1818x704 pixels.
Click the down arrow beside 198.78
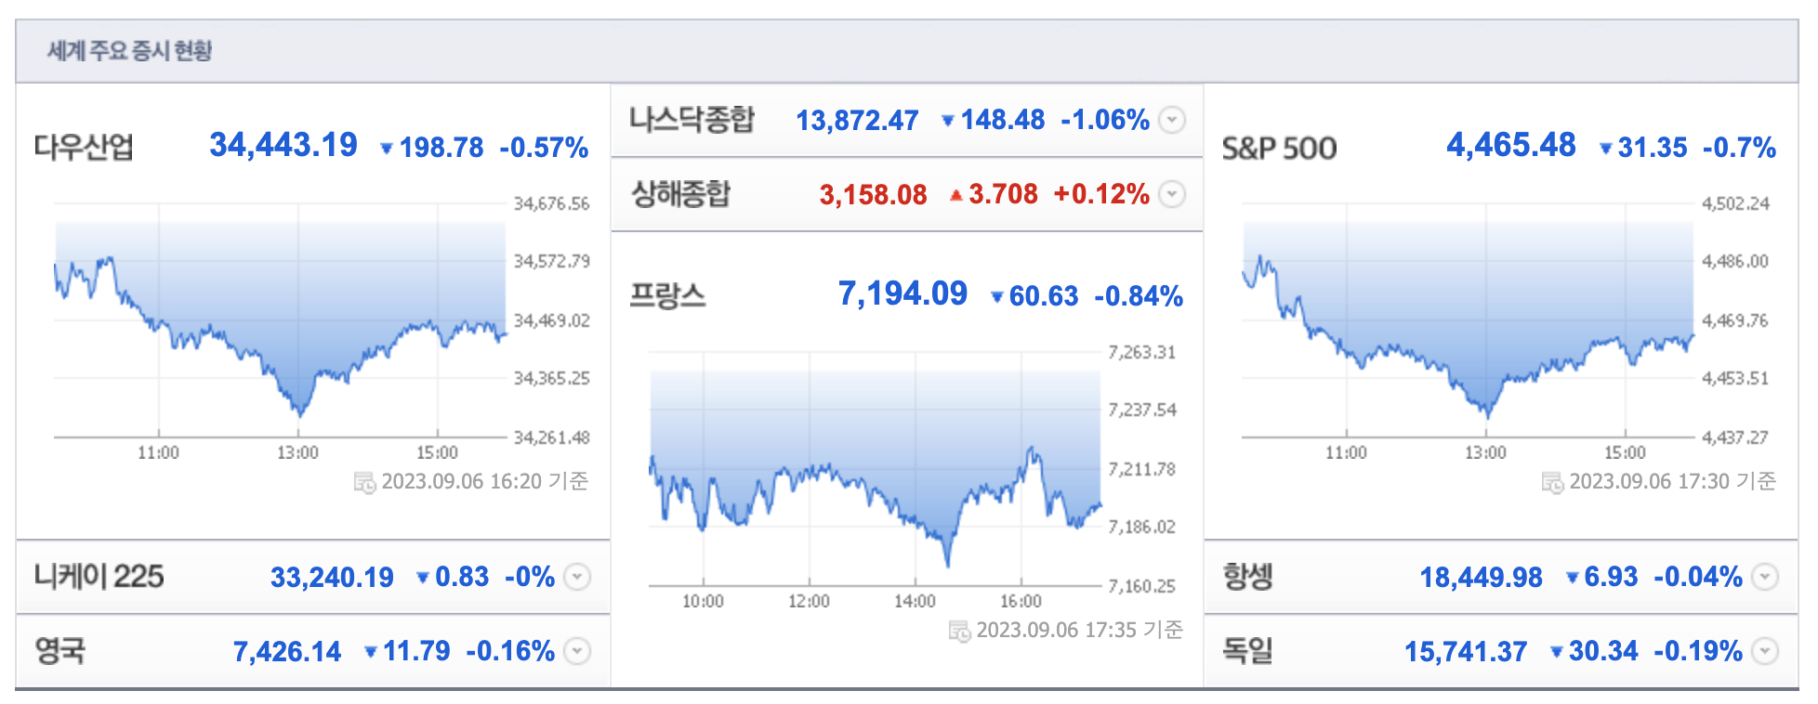387,148
